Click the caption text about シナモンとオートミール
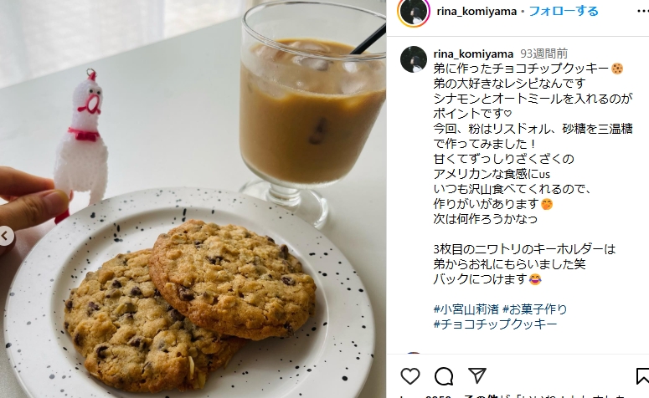Viewport: 649px width, 398px height. [x=533, y=99]
